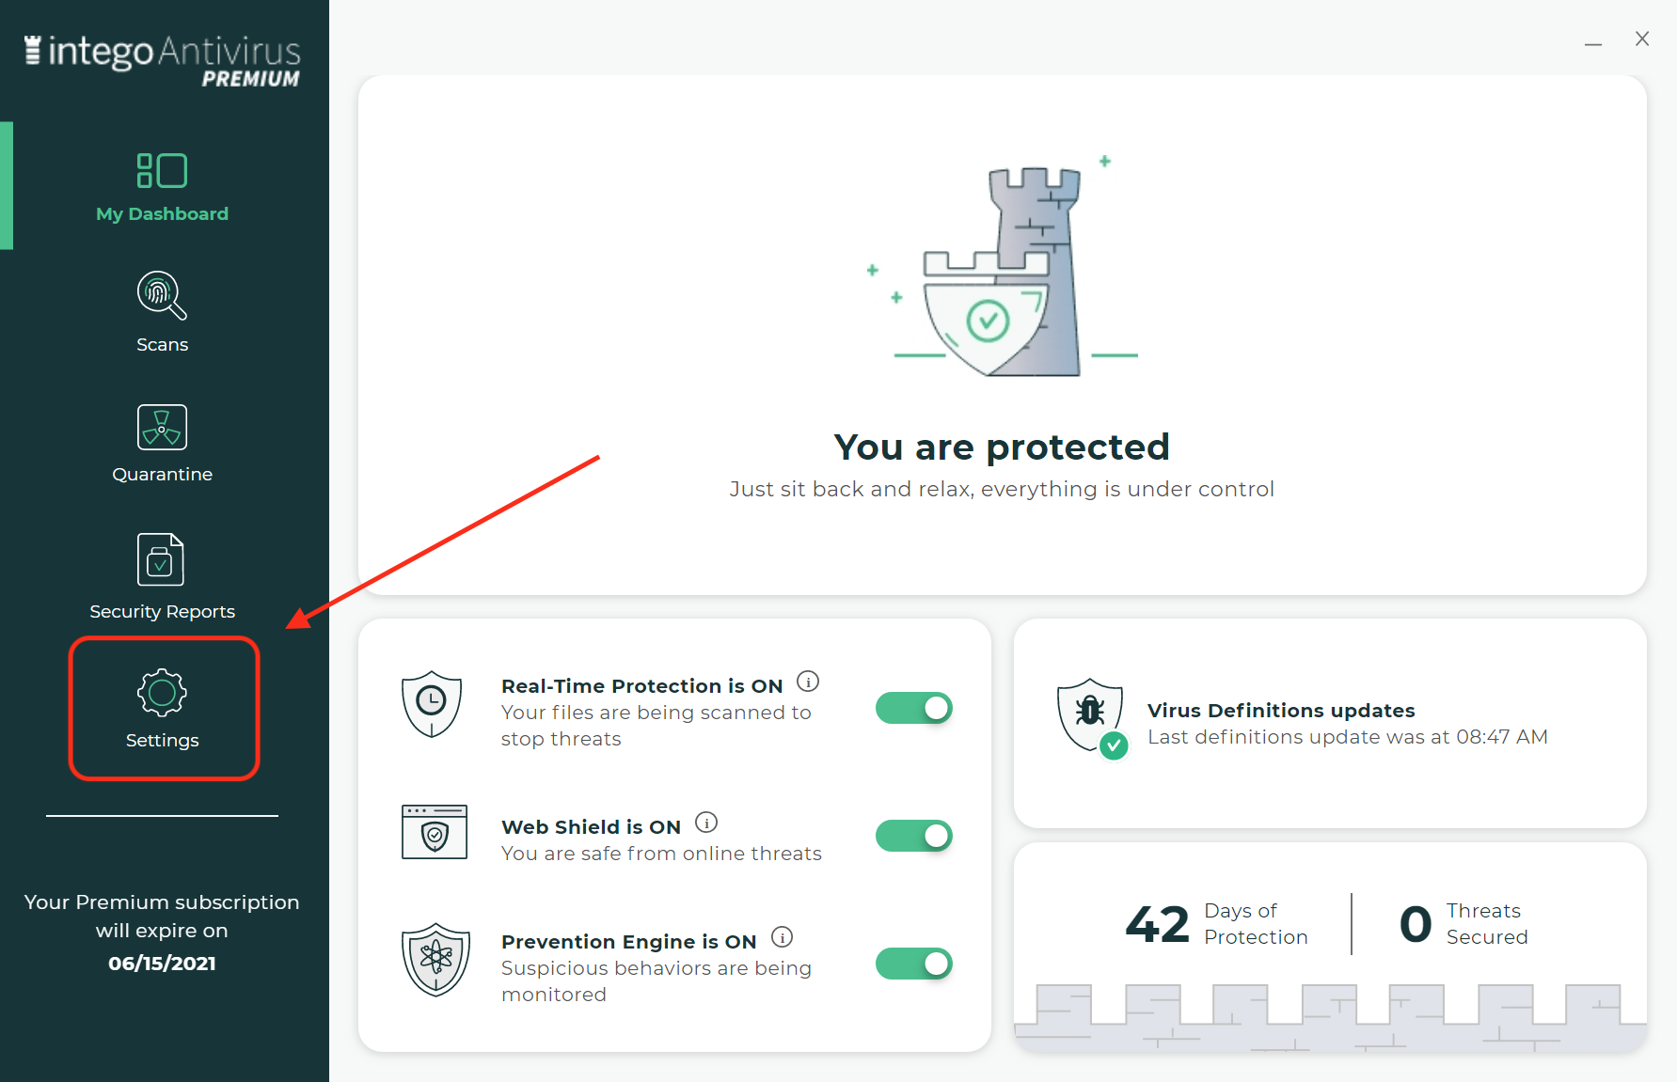
Task: Close the Intego Antivirus window
Action: (x=1641, y=39)
